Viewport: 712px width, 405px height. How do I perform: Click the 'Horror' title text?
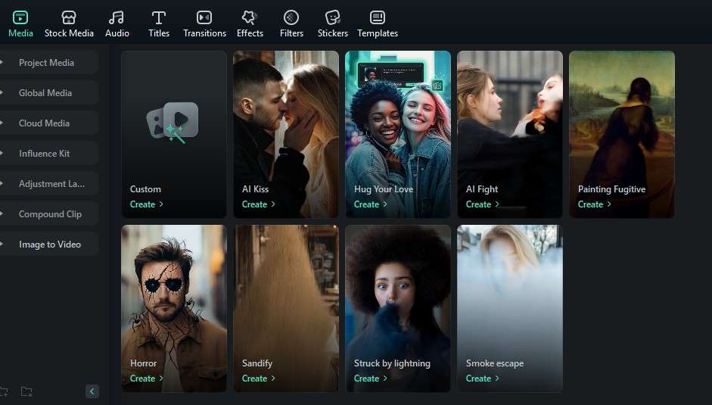point(143,363)
